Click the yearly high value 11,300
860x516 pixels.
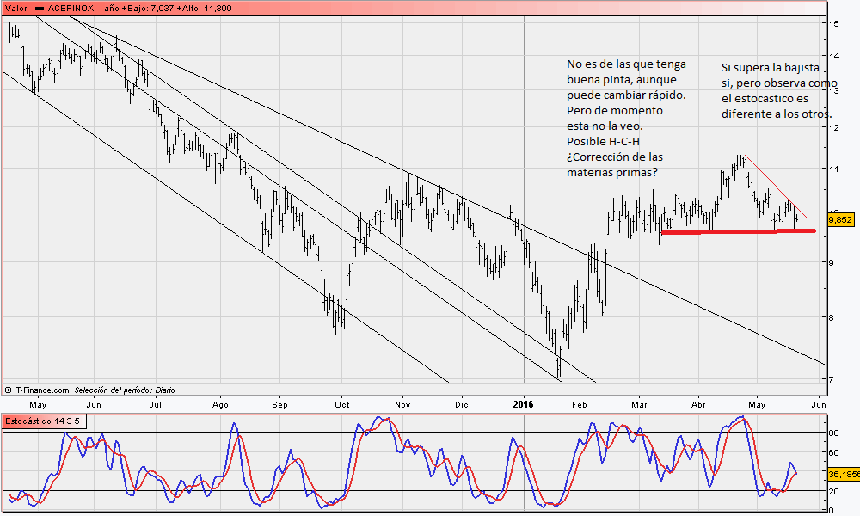pyautogui.click(x=218, y=9)
